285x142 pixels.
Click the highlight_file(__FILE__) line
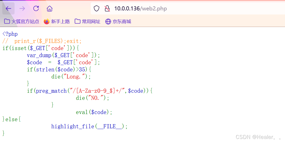pos(89,126)
